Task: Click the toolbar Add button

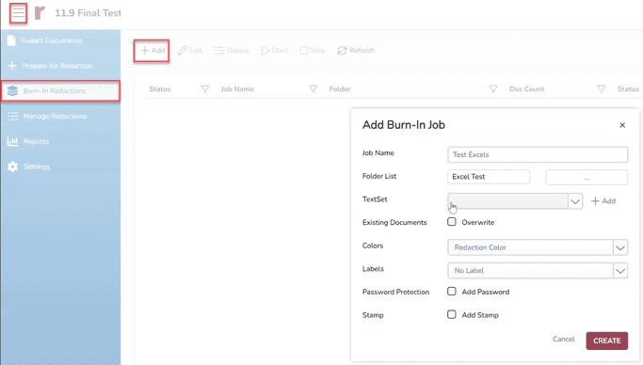Action: tap(152, 51)
